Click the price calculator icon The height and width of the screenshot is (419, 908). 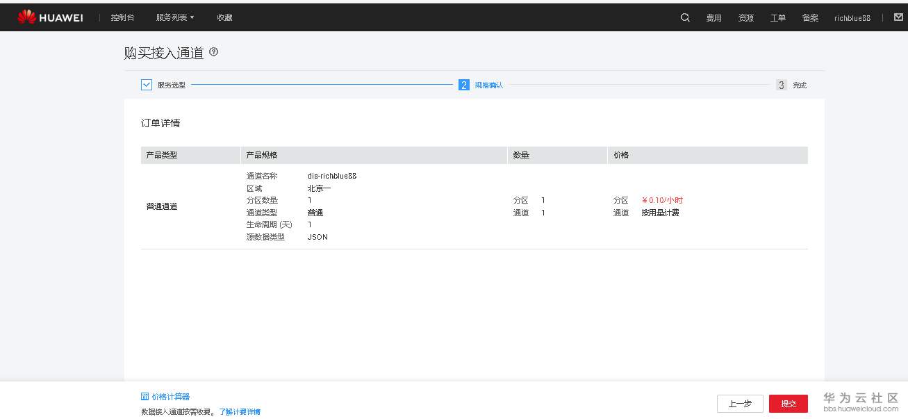pos(145,397)
